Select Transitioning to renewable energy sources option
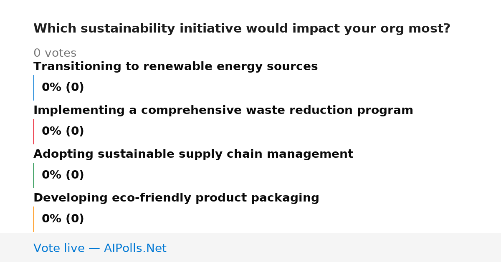Viewport: 501px width, 262px height. pyautogui.click(x=175, y=67)
